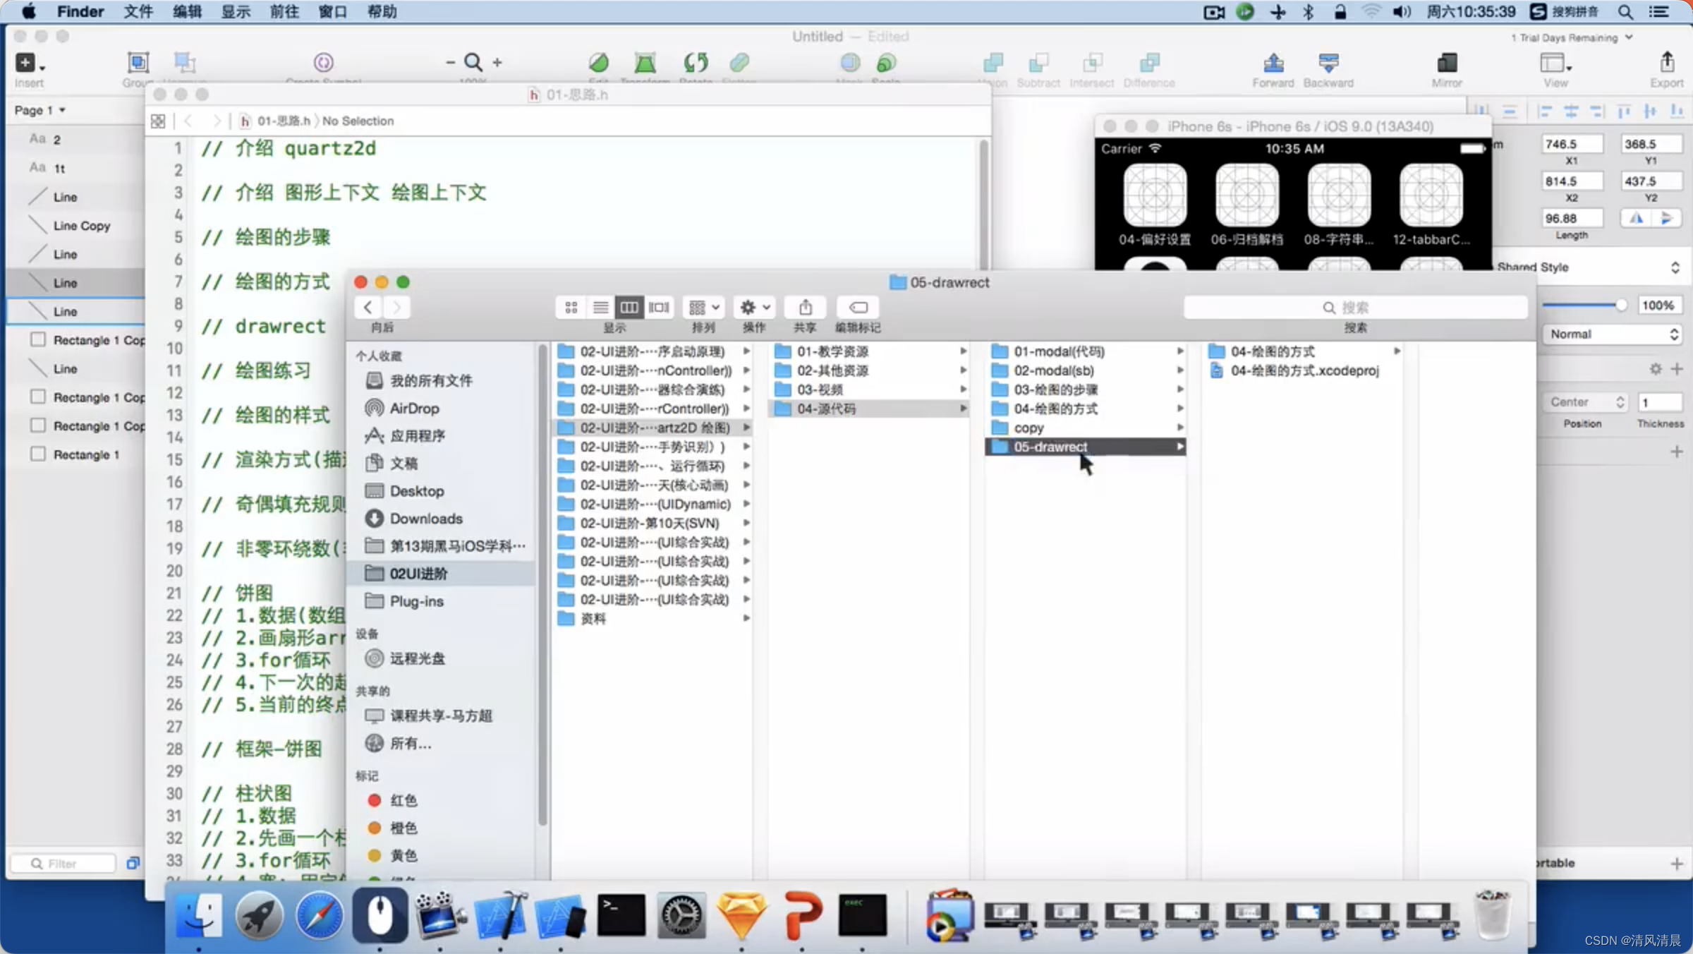Open the 文件 menu
Screen dimensions: 1693x954
pyautogui.click(x=138, y=12)
